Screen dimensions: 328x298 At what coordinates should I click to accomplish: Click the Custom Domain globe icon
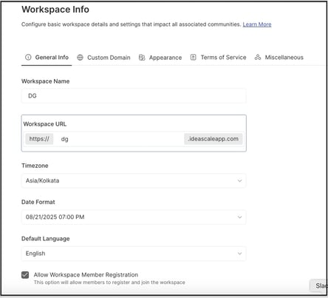point(80,58)
